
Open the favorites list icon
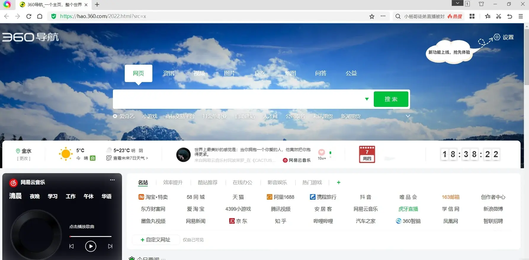[x=488, y=16]
